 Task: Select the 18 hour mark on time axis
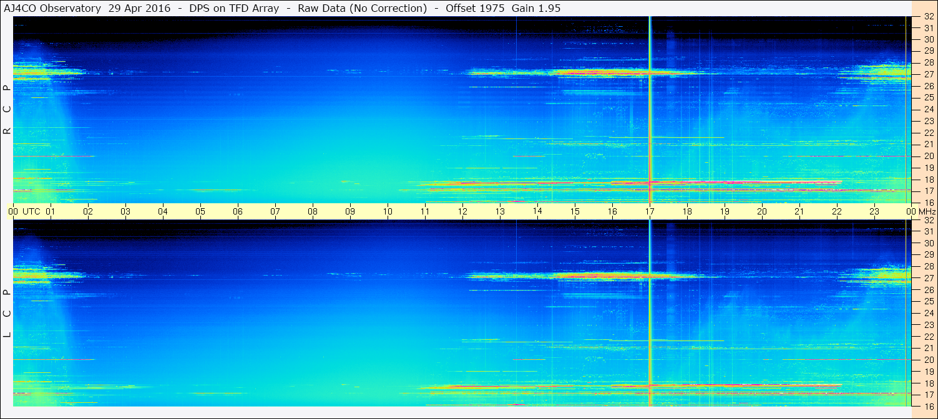(x=687, y=211)
